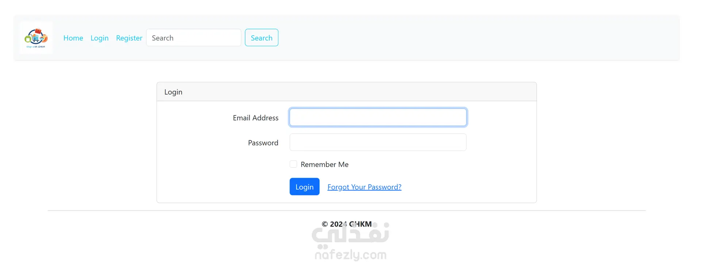Submit with the blue Login button
The height and width of the screenshot is (262, 701).
pos(304,187)
